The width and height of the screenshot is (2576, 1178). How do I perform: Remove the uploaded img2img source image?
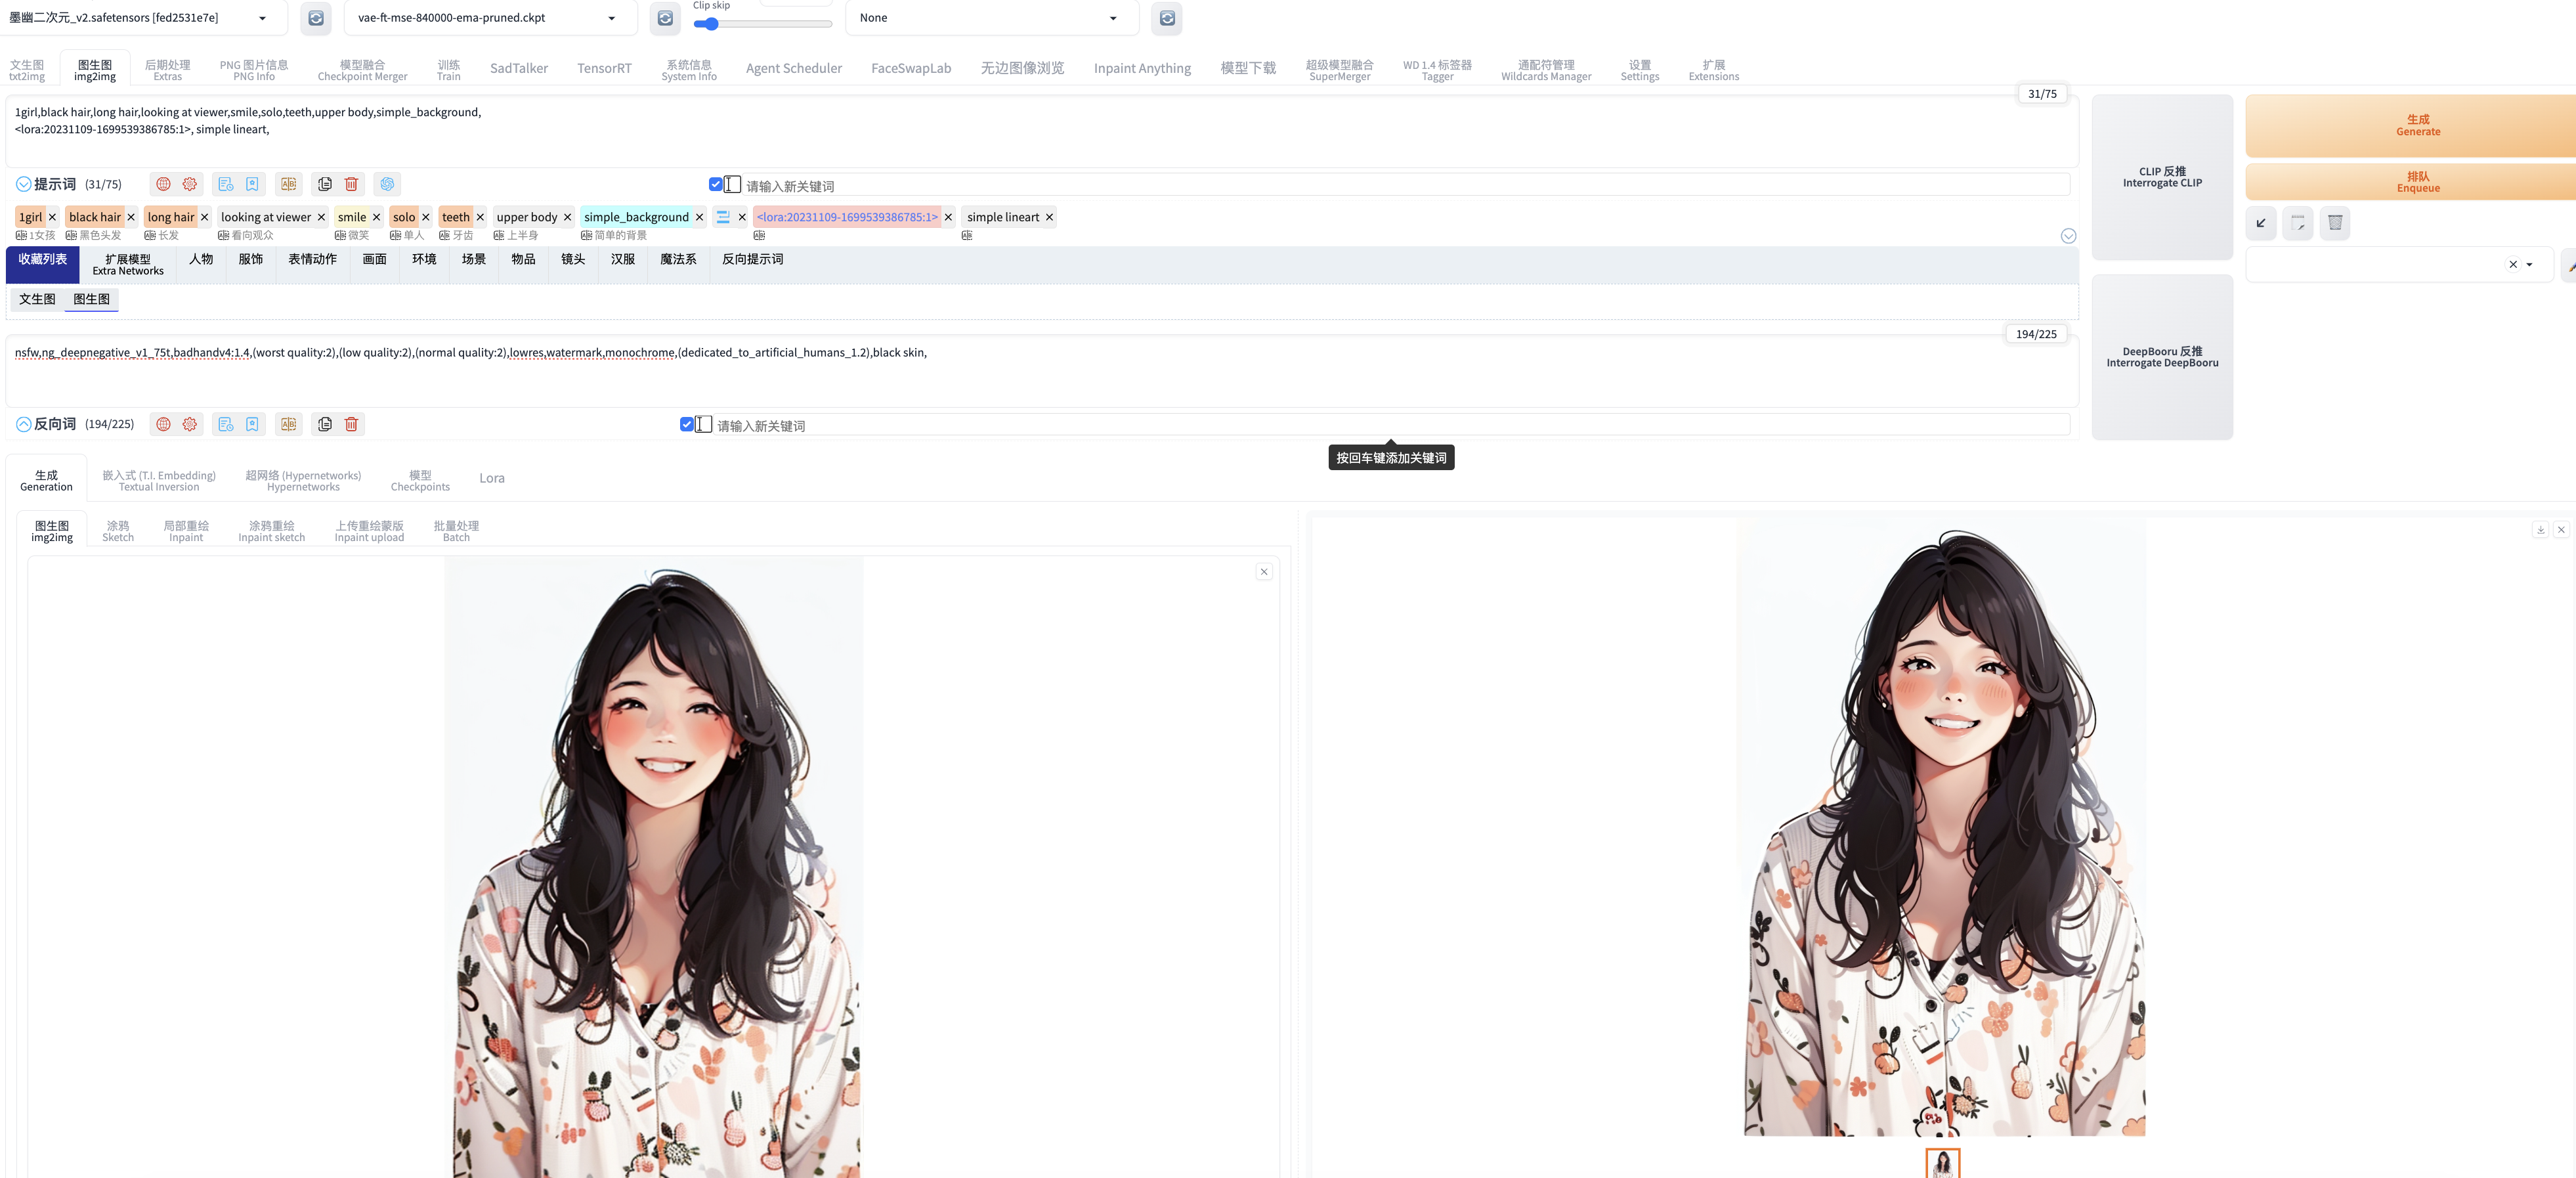[1264, 572]
